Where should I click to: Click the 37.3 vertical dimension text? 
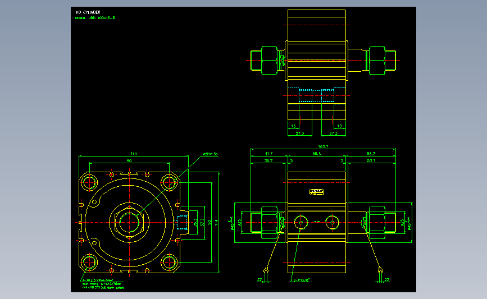coord(202,222)
